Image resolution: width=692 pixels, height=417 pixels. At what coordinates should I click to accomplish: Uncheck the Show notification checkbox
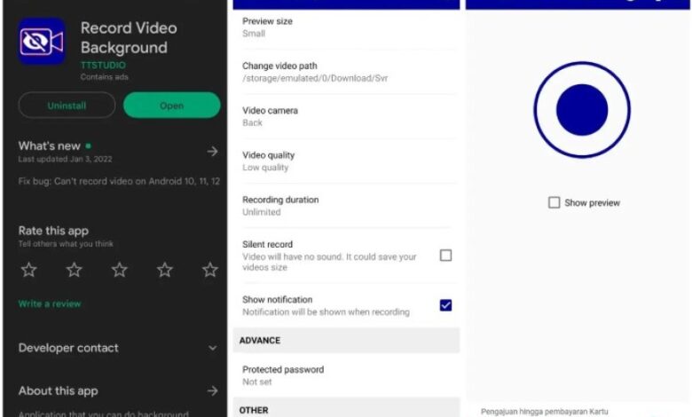click(x=445, y=305)
